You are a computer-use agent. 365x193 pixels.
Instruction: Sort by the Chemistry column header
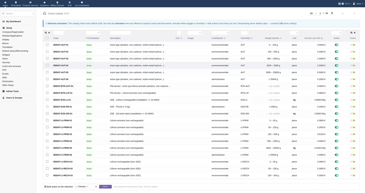(x=245, y=38)
